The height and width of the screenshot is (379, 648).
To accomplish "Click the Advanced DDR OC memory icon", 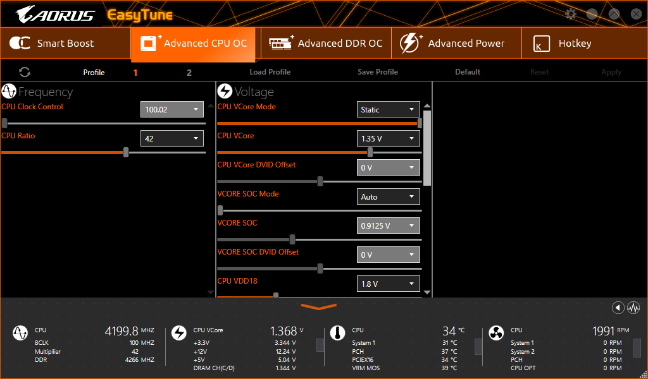I will [282, 42].
